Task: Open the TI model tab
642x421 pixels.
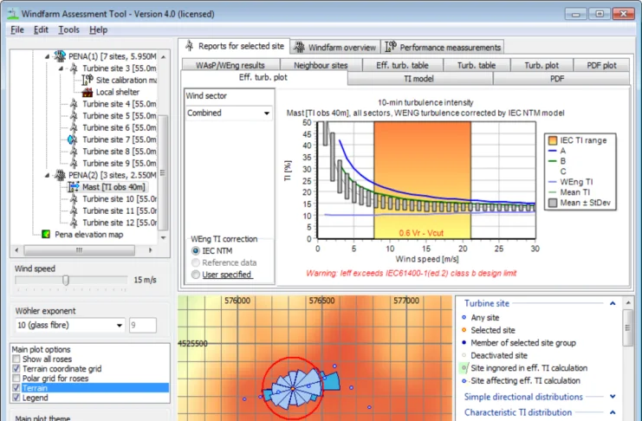Action: [x=420, y=78]
